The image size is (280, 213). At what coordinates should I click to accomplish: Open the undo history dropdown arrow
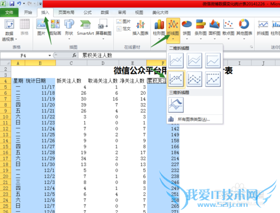[x=24, y=3]
